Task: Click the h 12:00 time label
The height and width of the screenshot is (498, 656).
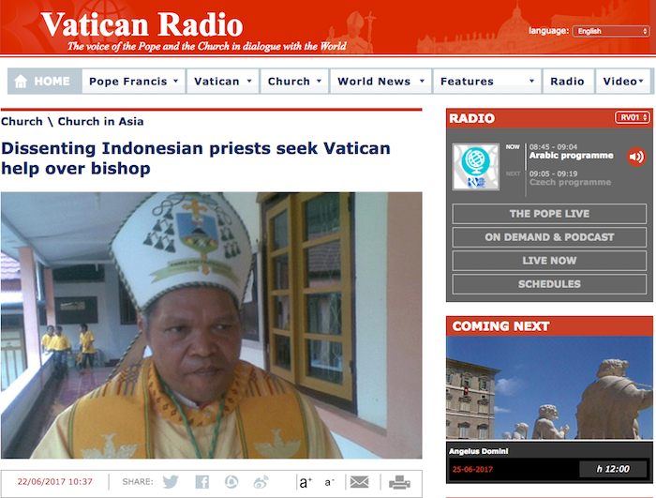Action: coord(613,469)
